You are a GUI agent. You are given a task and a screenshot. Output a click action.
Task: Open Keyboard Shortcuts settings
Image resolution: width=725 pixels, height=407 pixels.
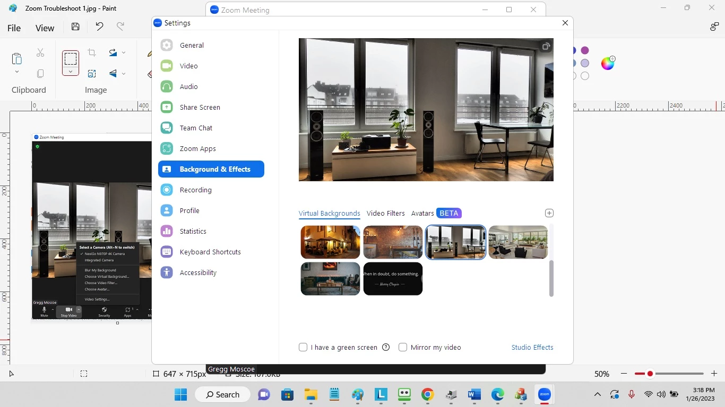point(211,252)
